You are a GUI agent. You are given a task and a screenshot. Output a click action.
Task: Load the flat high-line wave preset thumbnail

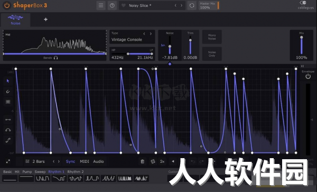(x=26, y=178)
